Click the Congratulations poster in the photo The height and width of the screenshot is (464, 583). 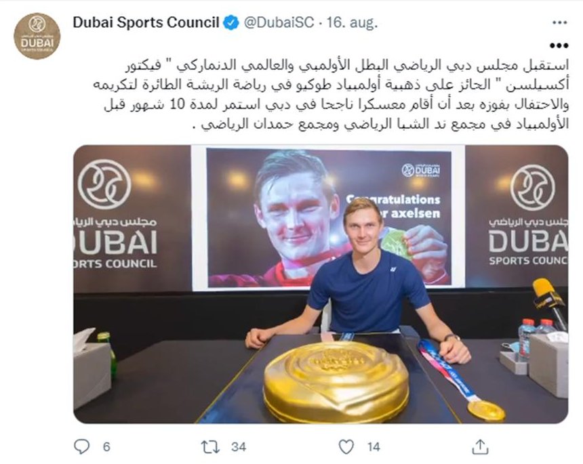(329, 217)
